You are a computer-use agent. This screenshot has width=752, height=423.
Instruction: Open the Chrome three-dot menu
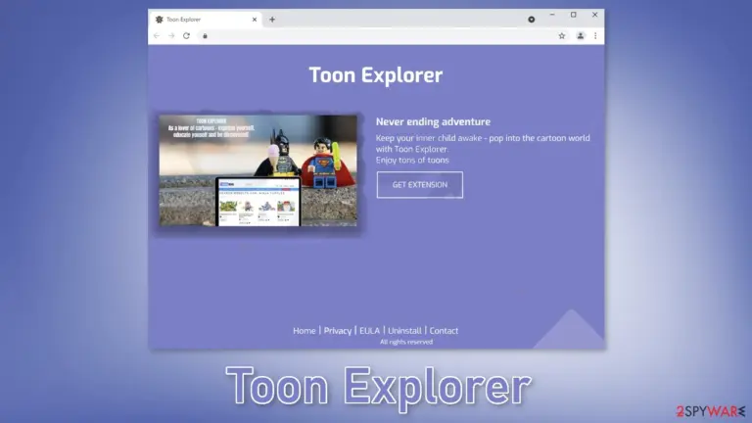click(595, 36)
